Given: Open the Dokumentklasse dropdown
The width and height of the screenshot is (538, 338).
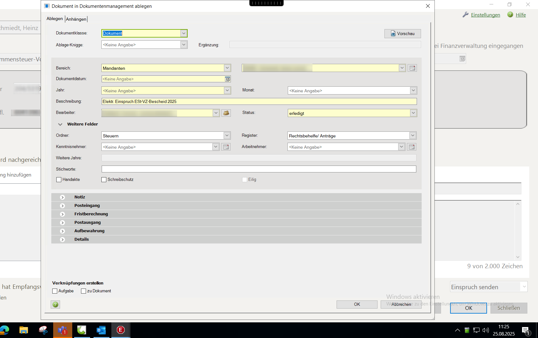Looking at the screenshot, I should pos(184,33).
